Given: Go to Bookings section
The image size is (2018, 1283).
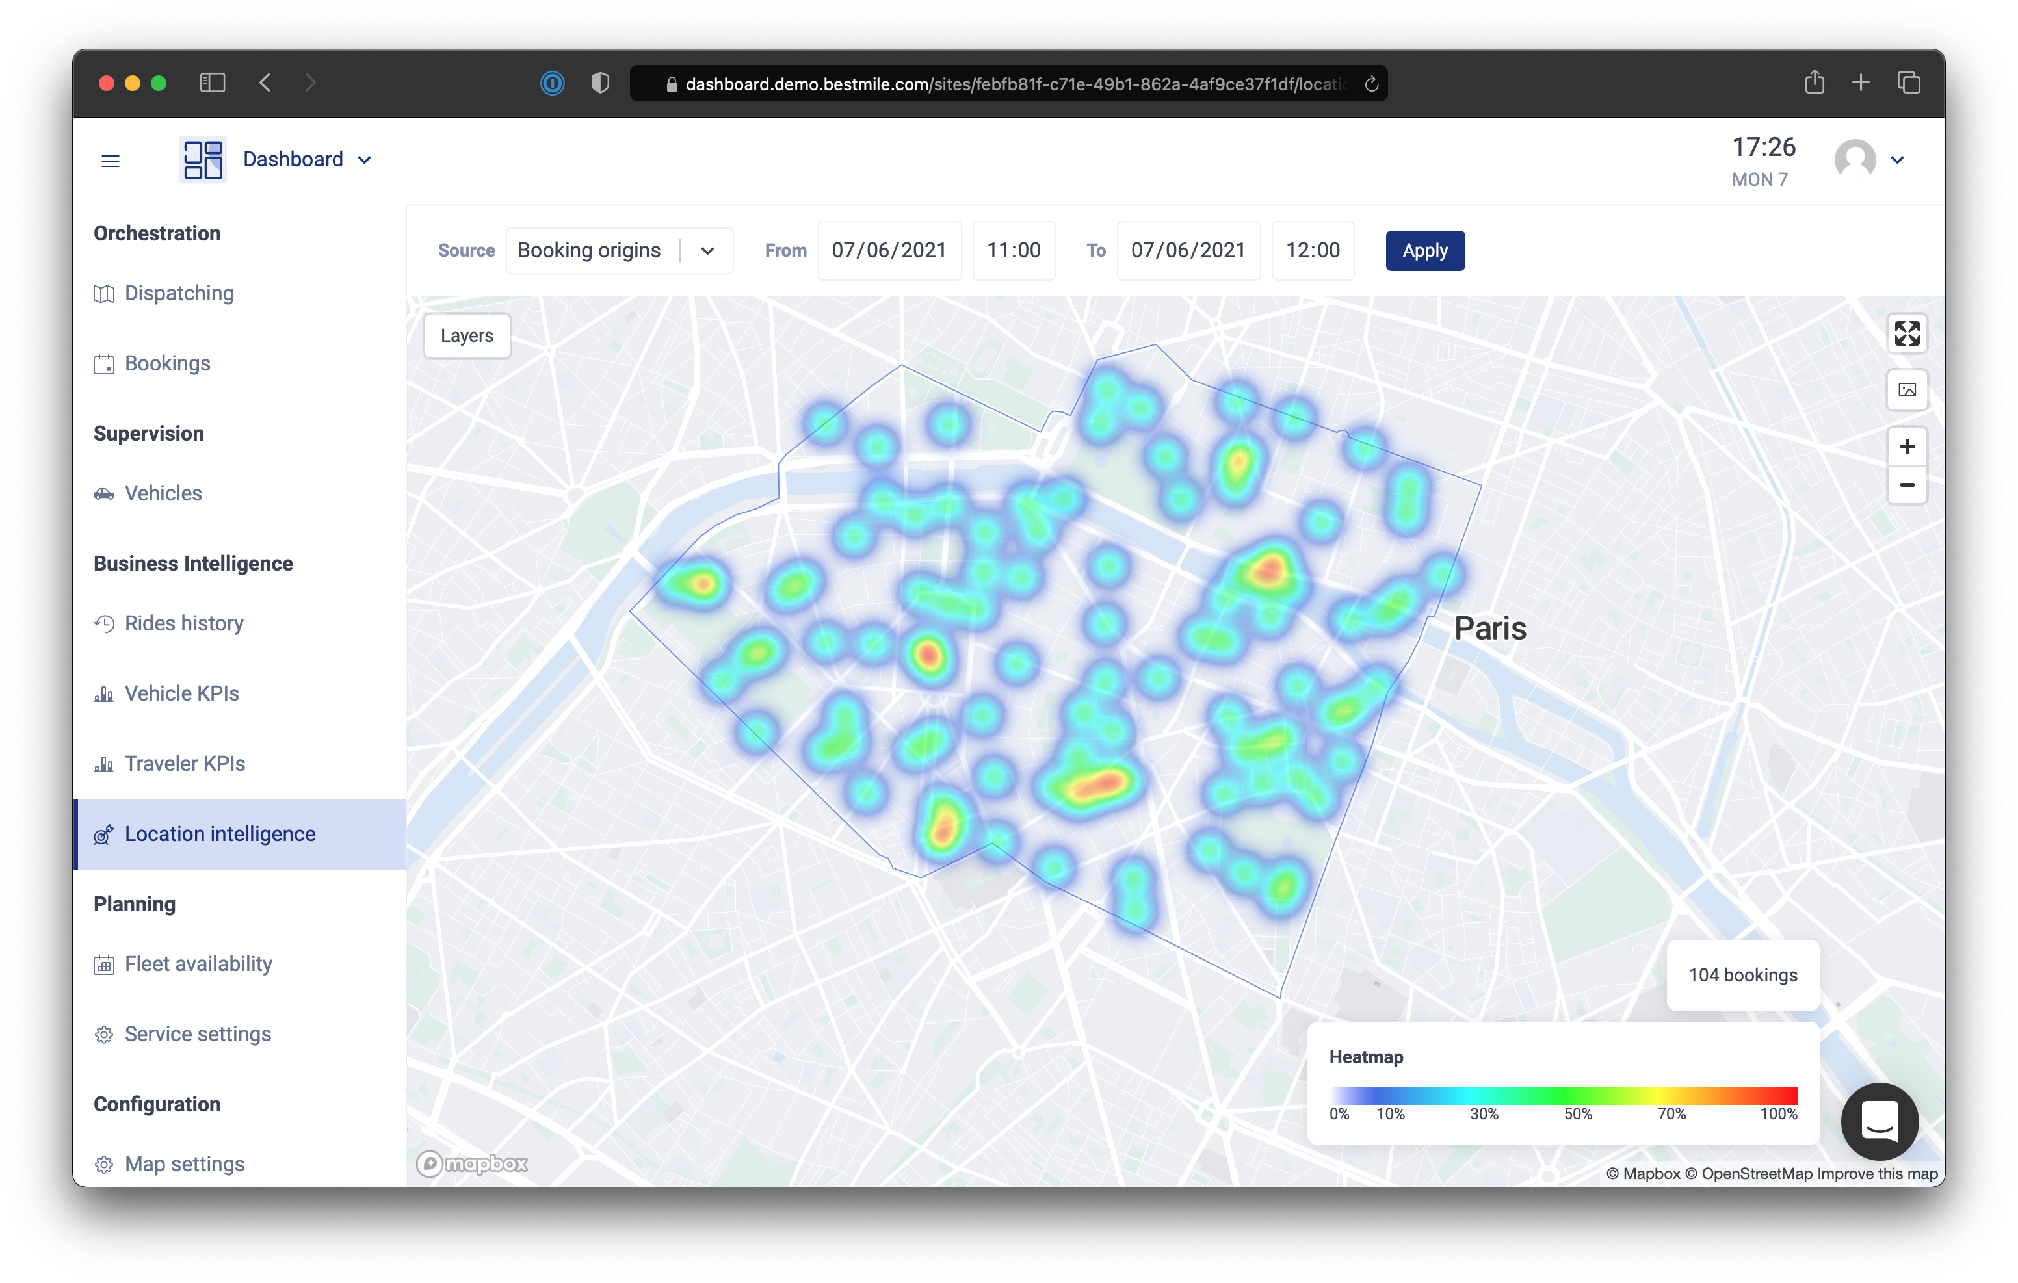Looking at the screenshot, I should pos(167,364).
